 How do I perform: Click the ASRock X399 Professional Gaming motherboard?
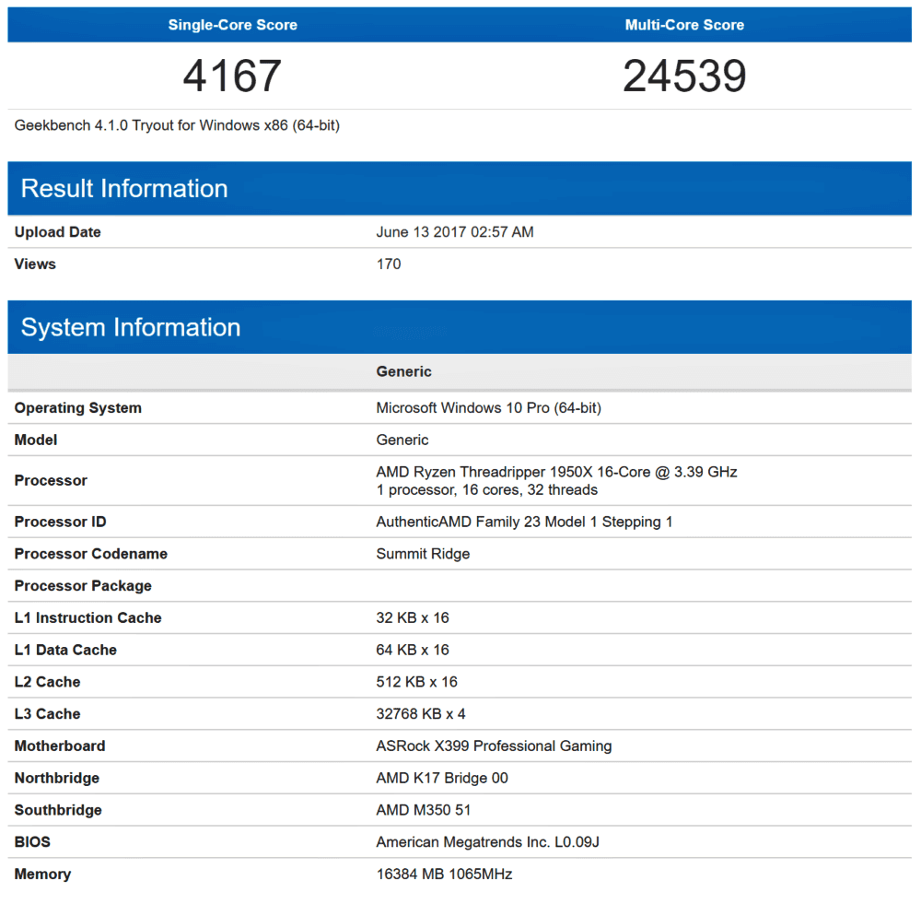pyautogui.click(x=494, y=746)
